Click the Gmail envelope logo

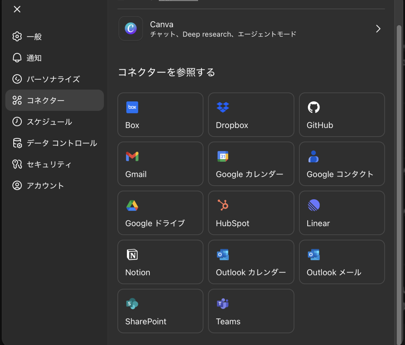pyautogui.click(x=132, y=157)
